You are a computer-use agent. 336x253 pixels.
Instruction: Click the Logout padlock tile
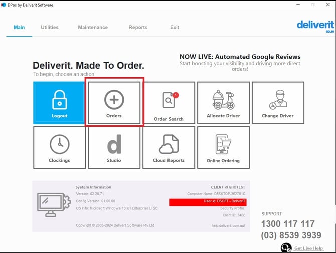tap(59, 103)
